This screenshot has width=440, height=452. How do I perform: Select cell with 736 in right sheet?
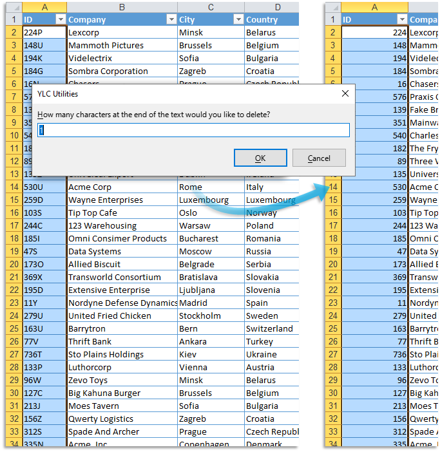tap(374, 354)
